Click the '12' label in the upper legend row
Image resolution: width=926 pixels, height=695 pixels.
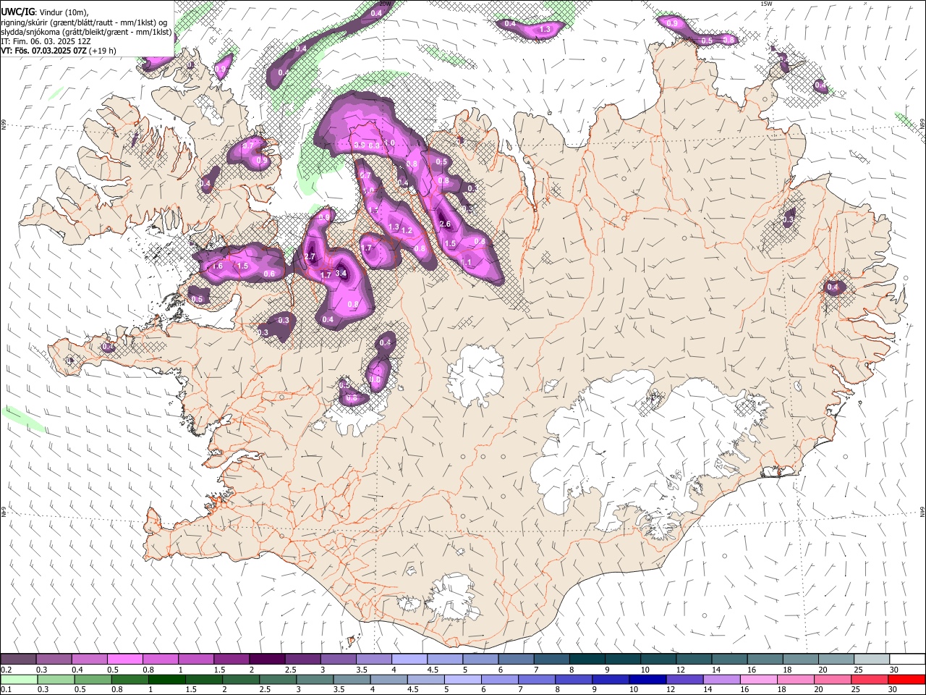tap(681, 670)
